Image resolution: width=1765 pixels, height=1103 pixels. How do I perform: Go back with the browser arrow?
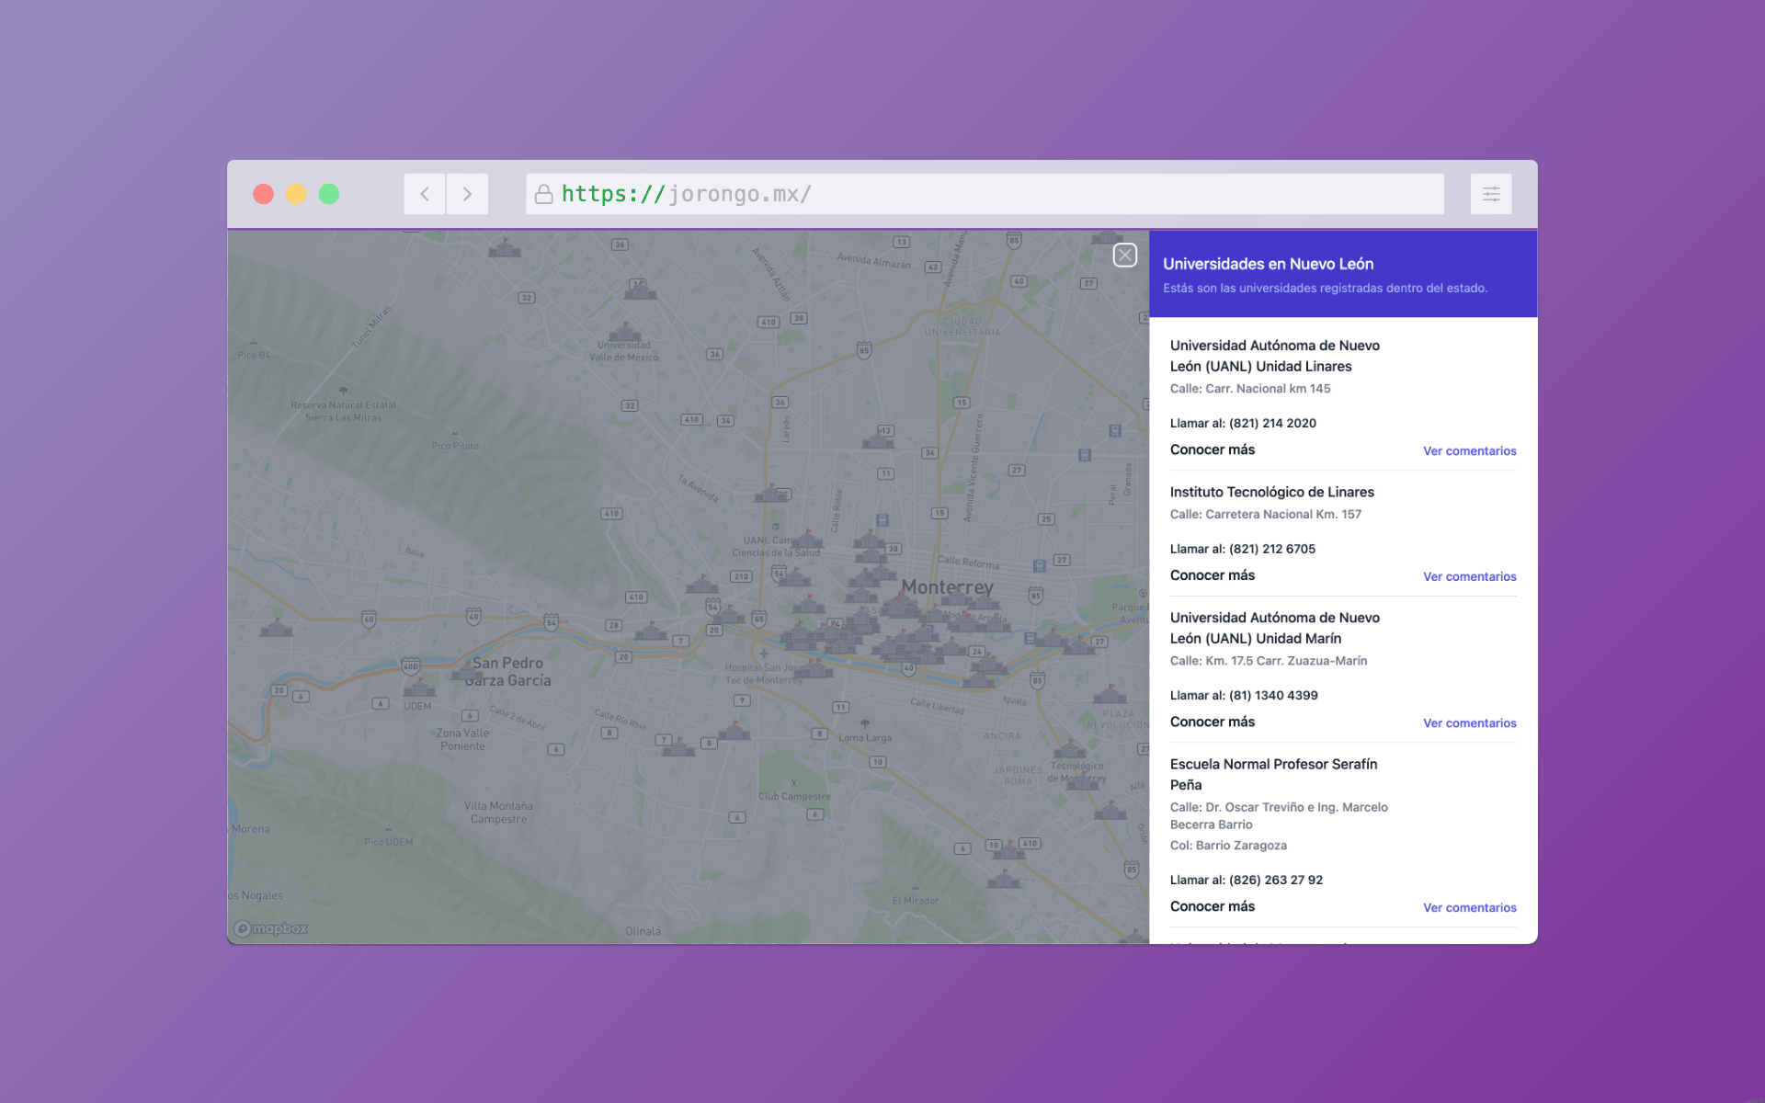coord(425,194)
